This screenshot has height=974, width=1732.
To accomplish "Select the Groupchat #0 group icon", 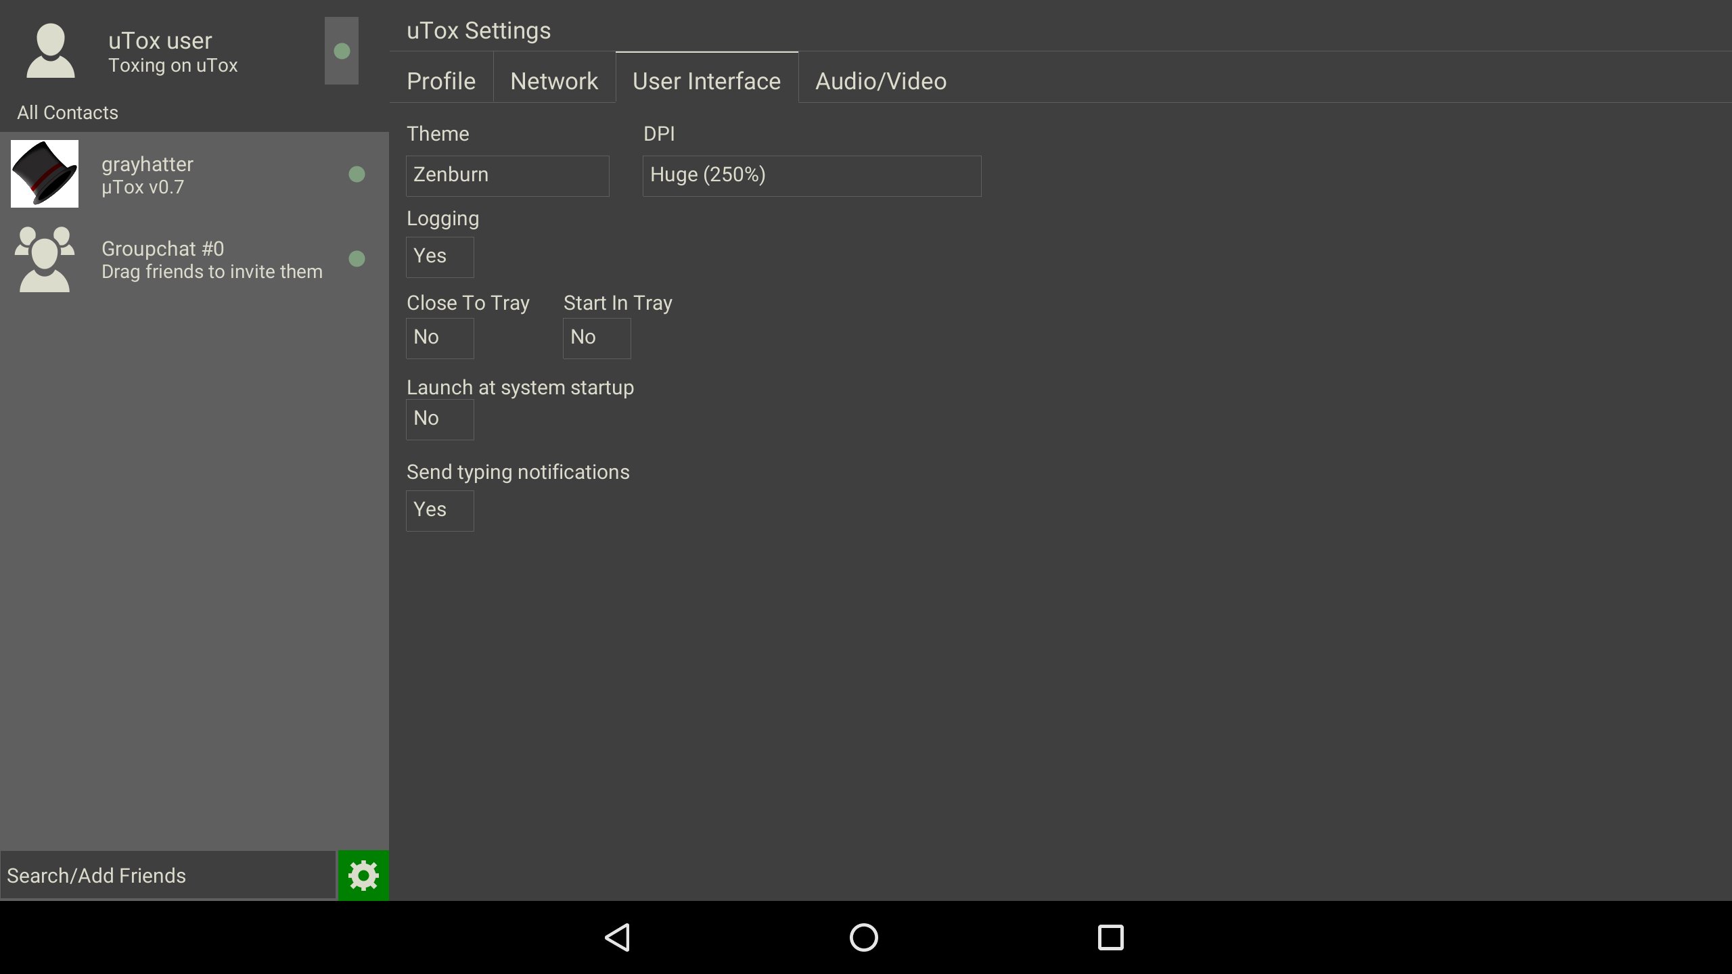I will pyautogui.click(x=44, y=259).
